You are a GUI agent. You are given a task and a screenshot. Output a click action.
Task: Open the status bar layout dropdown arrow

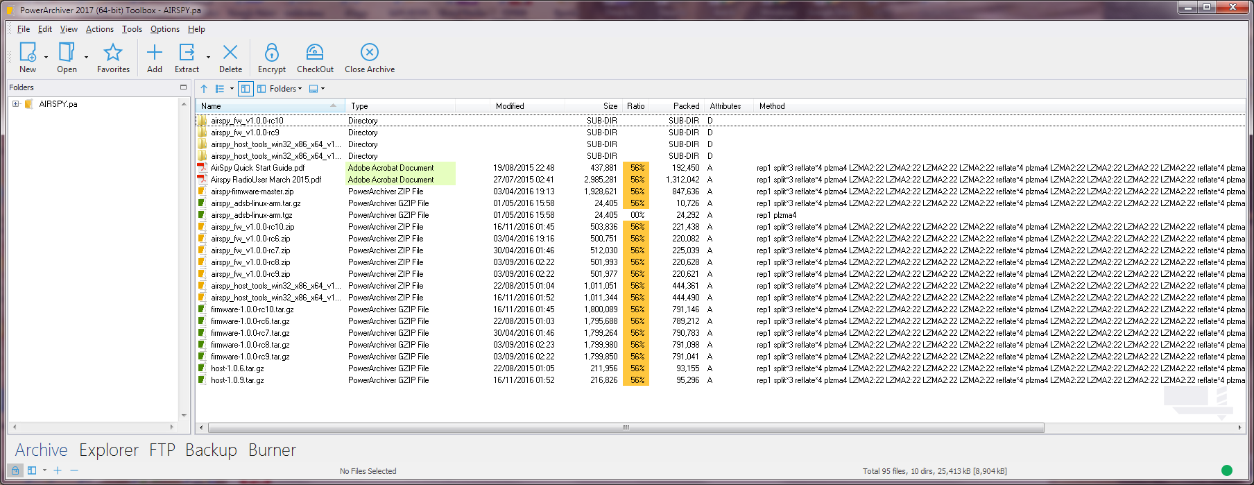[44, 470]
